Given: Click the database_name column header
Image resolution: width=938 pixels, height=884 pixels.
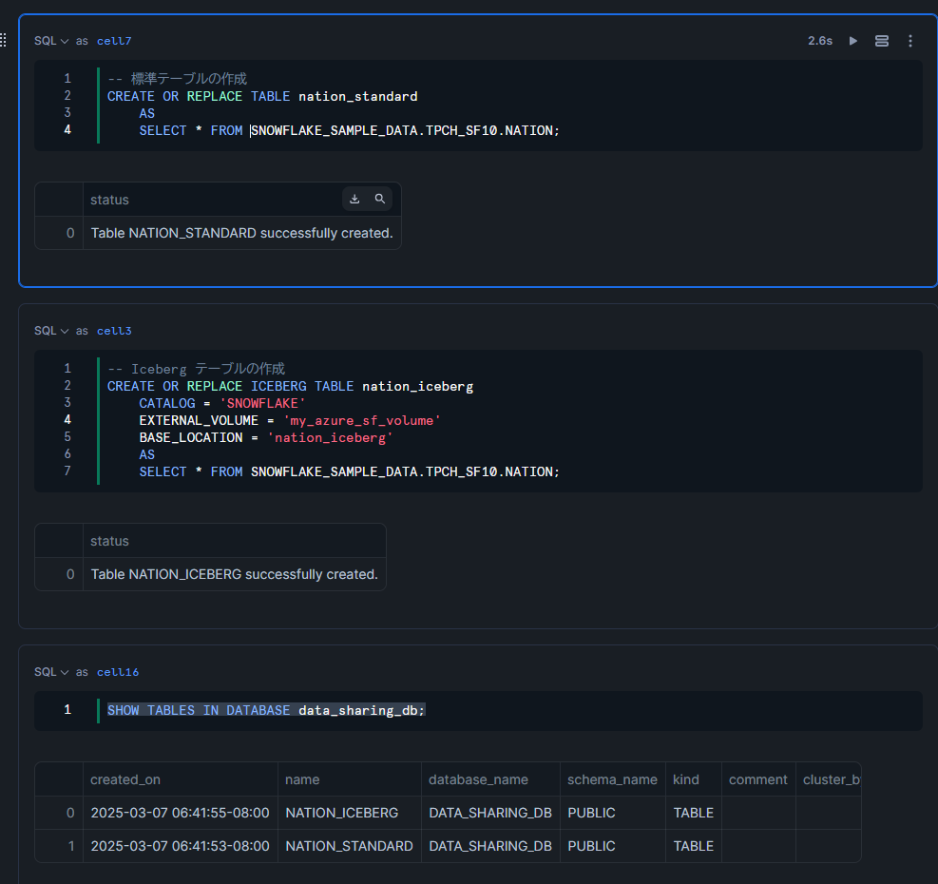Looking at the screenshot, I should coord(490,779).
